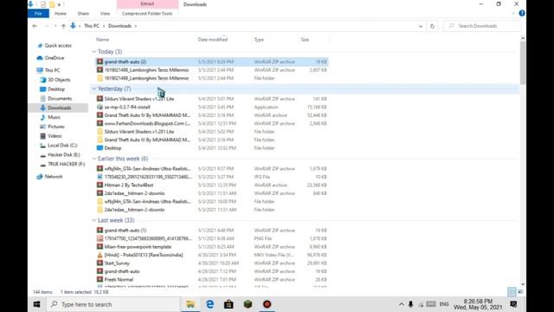The width and height of the screenshot is (554, 312).
Task: Select 2da1edae__hitman-2-downlo zip archive
Action: (134, 193)
